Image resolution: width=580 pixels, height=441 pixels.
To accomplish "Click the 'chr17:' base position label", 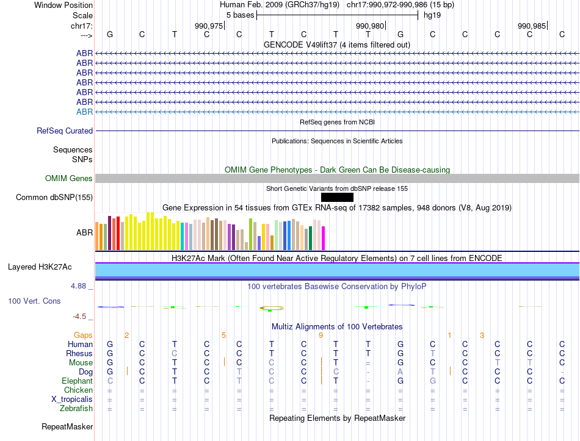I will [82, 26].
